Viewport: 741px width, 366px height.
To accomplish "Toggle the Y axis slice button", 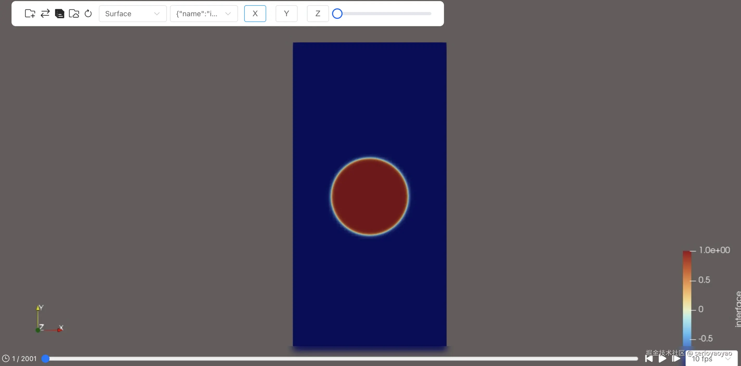I will pos(286,14).
